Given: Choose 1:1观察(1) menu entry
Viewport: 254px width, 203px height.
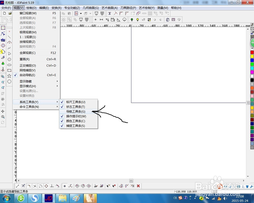Looking at the screenshot, I should point(36,37).
